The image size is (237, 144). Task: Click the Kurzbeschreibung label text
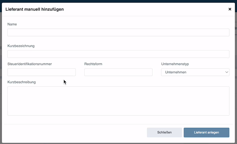[22, 82]
